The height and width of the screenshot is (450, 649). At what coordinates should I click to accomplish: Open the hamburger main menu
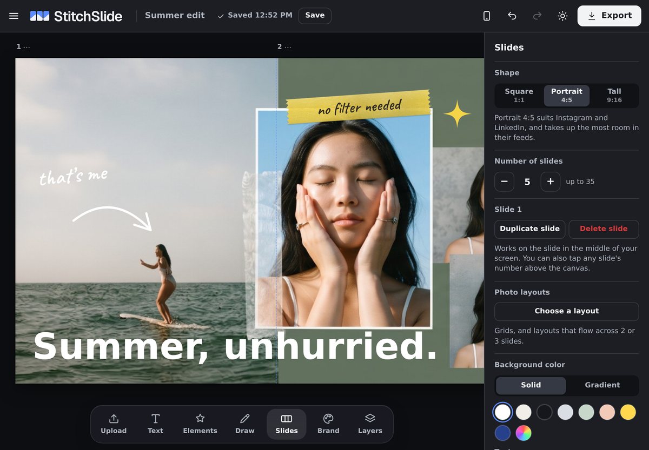[14, 16]
